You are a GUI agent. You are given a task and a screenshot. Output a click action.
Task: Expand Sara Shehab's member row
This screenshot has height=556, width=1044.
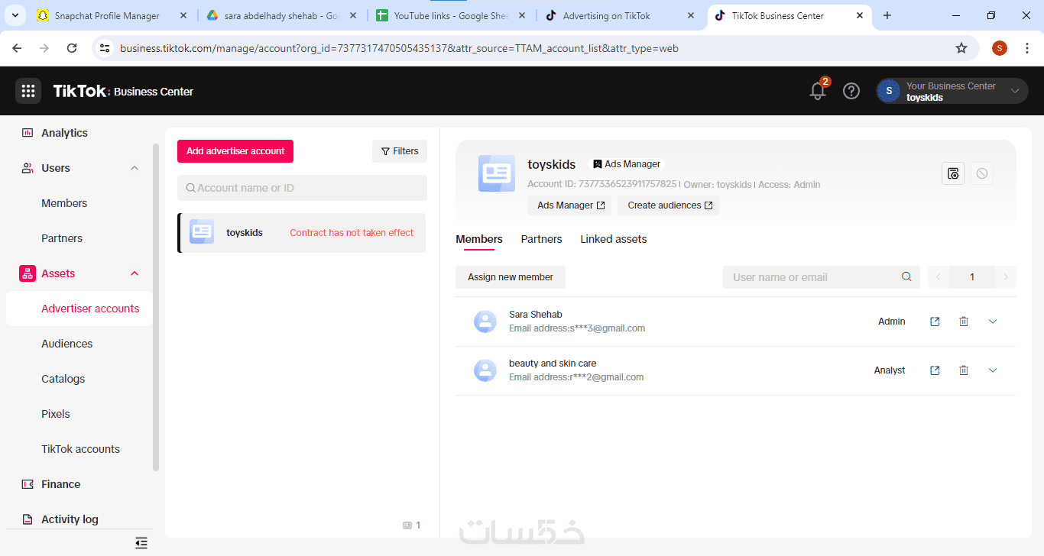point(993,322)
